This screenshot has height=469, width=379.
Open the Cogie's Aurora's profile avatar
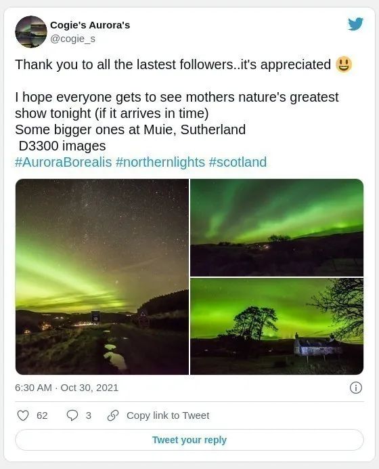31,32
